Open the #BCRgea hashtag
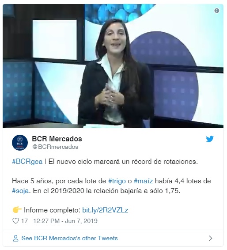Image resolution: width=227 pixels, height=250 pixels. 27,162
